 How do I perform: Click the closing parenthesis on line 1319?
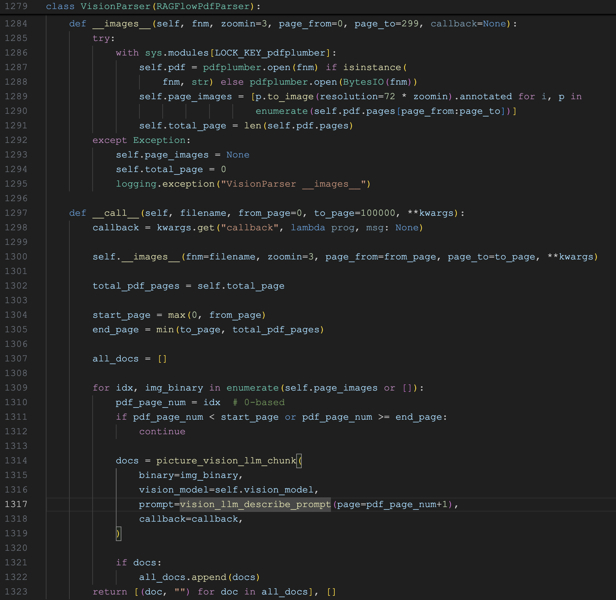(x=118, y=533)
